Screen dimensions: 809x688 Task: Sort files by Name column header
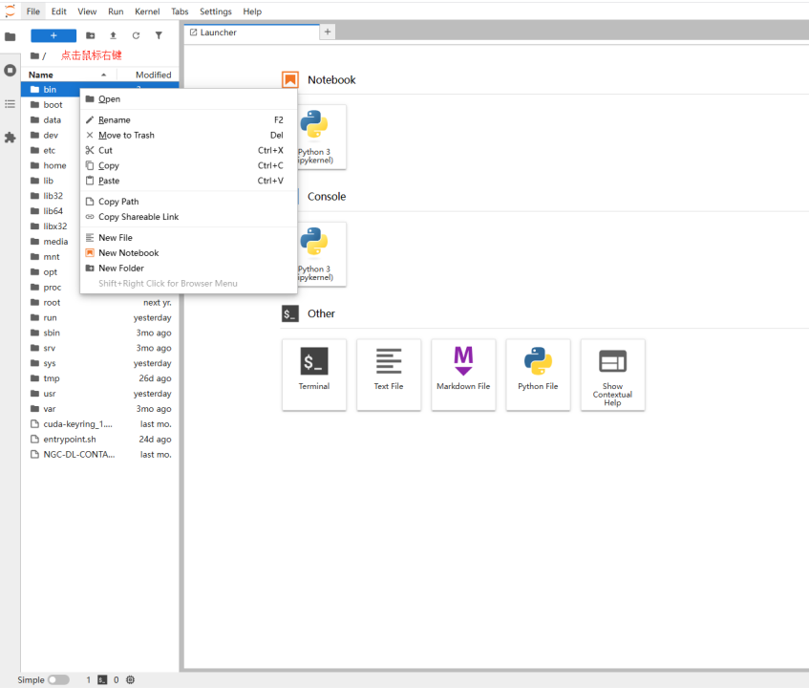pyautogui.click(x=69, y=75)
